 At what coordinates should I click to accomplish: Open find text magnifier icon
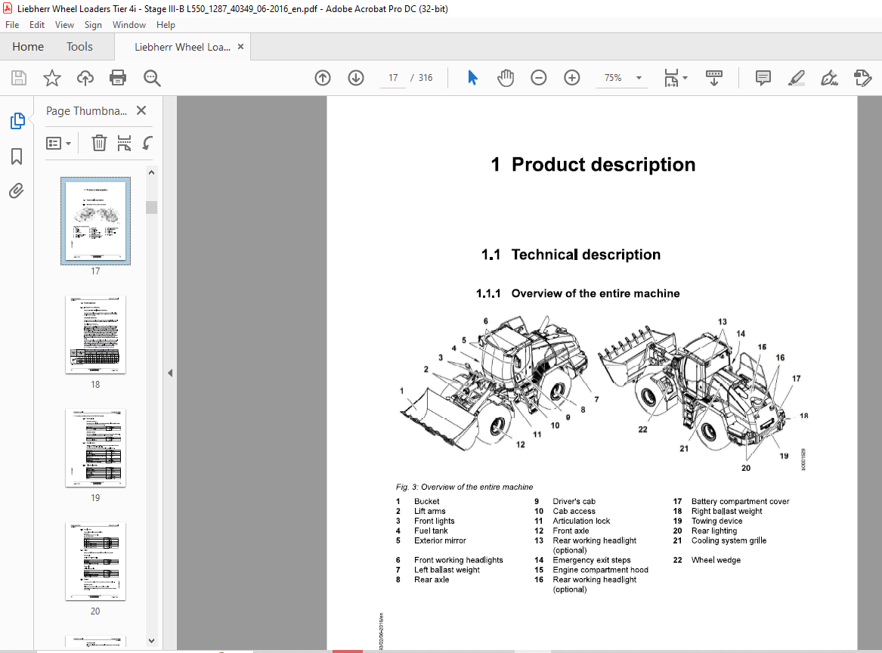click(152, 78)
